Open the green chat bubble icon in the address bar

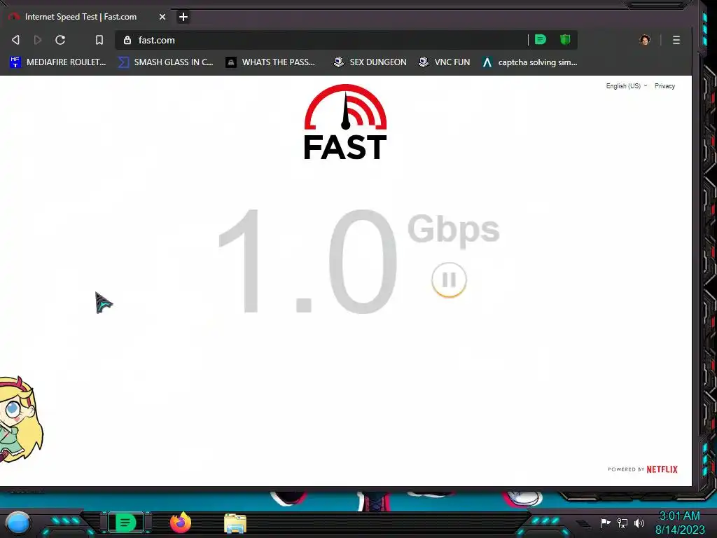point(541,40)
